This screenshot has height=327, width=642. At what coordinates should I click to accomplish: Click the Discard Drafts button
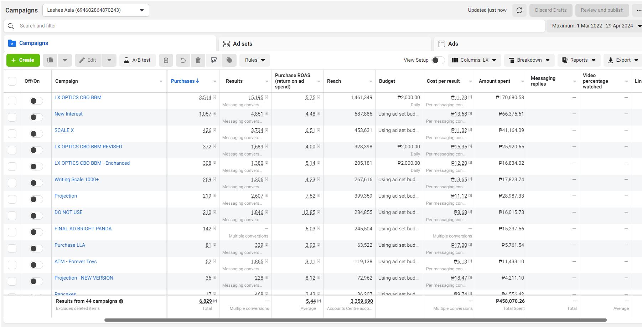(x=551, y=10)
